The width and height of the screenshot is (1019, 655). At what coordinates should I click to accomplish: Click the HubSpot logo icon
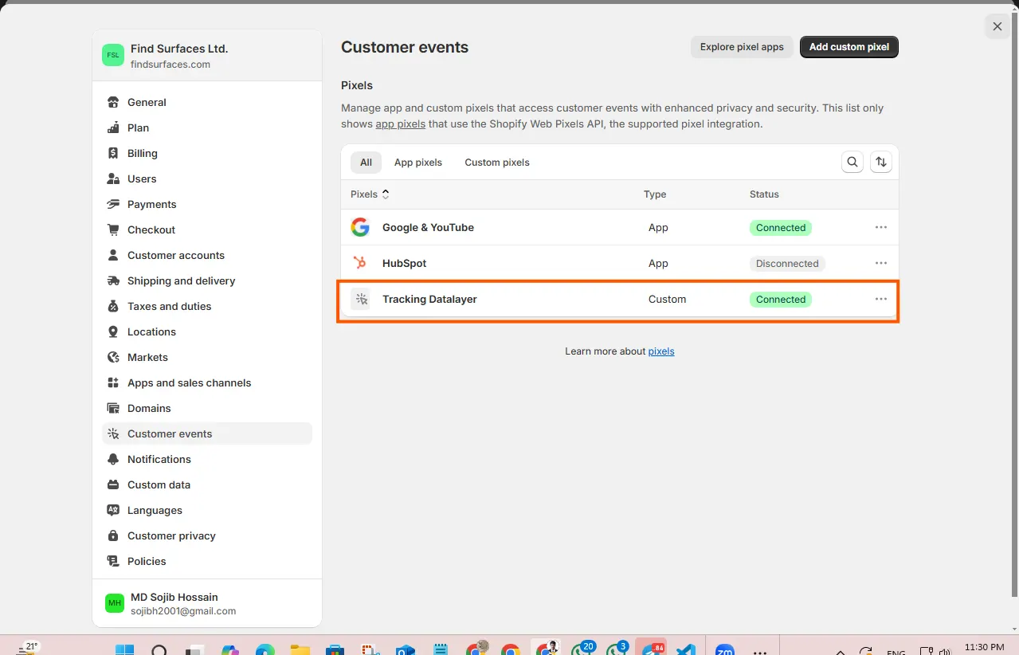click(x=360, y=263)
